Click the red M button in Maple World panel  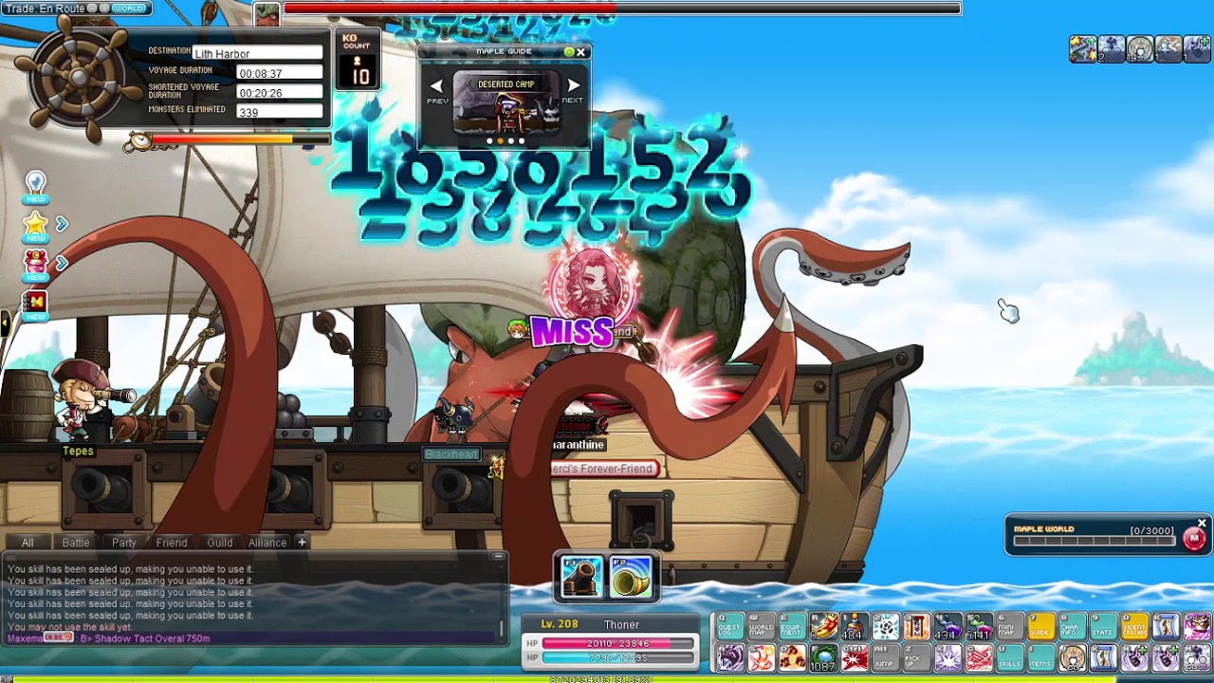tap(1194, 539)
